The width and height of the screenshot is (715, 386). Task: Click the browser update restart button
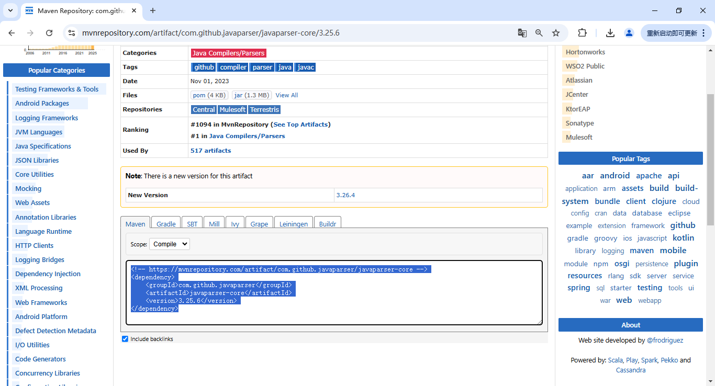coord(676,33)
